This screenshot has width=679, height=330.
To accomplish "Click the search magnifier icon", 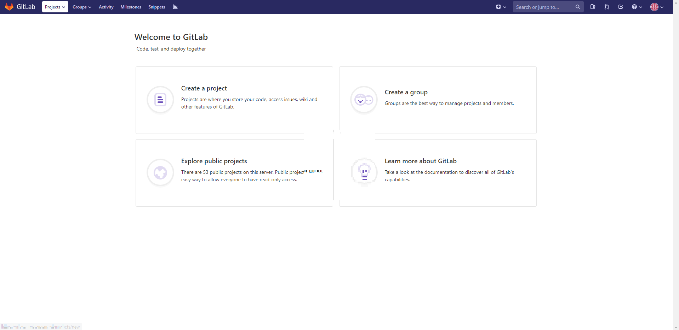I will 578,7.
